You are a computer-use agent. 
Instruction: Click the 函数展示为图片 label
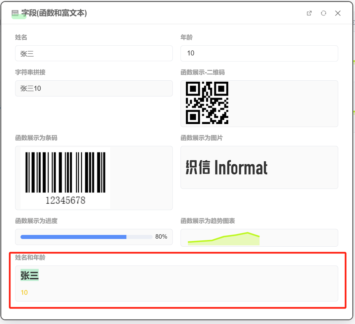pos(201,138)
